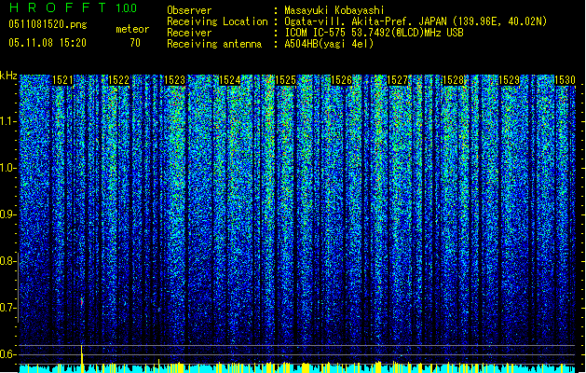Click the date stamp 05.11.08 15:20
The width and height of the screenshot is (586, 373).
tap(48, 43)
